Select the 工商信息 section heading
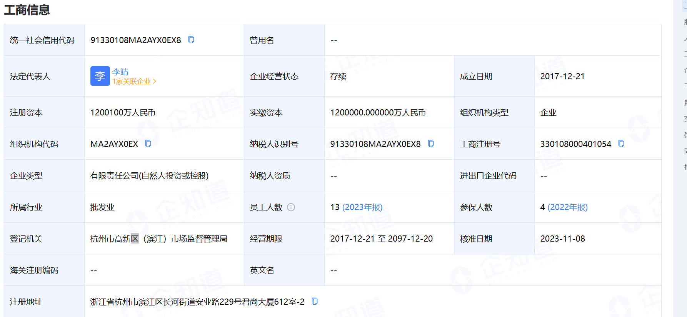This screenshot has width=687, height=317. click(27, 10)
